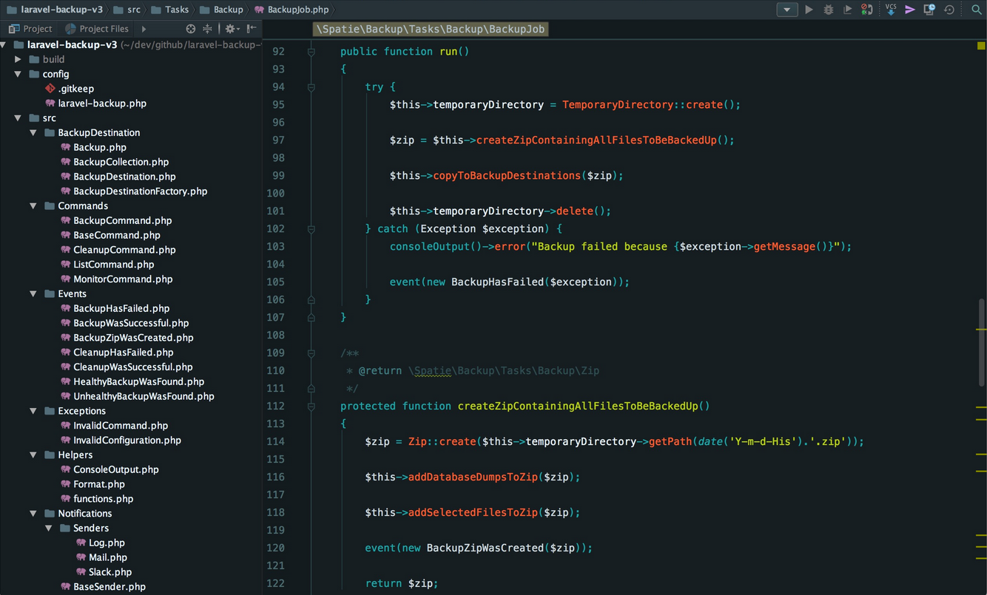987x595 pixels.
Task: Open the run configuration dropdown
Action: tap(786, 10)
